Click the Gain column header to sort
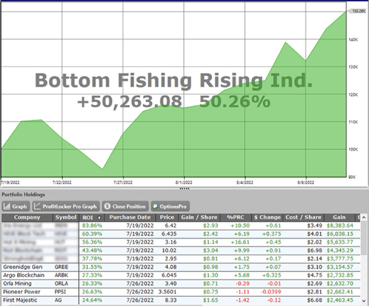 point(340,217)
